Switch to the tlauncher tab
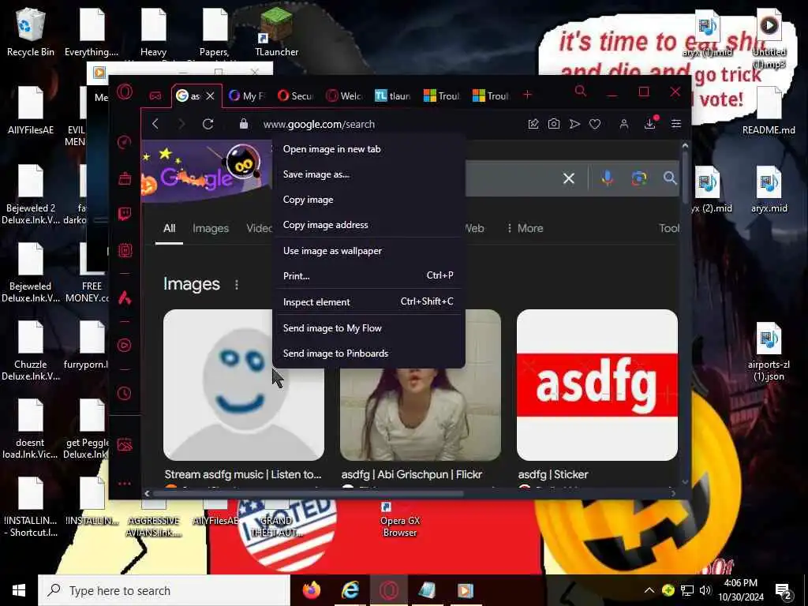 click(x=394, y=95)
